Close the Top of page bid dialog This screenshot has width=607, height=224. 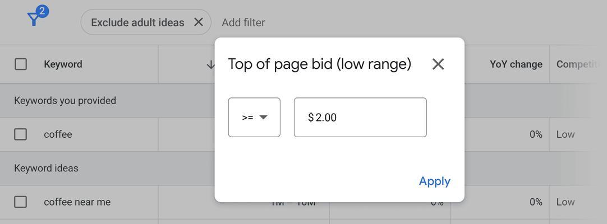click(x=438, y=64)
